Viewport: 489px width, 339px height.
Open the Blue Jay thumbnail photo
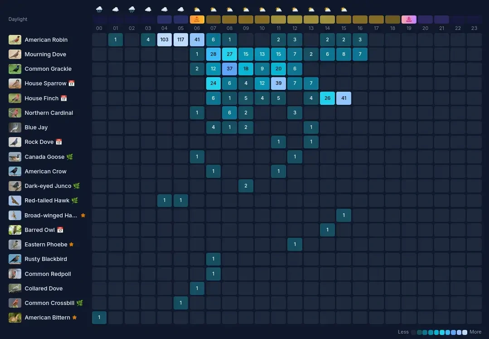pos(15,128)
